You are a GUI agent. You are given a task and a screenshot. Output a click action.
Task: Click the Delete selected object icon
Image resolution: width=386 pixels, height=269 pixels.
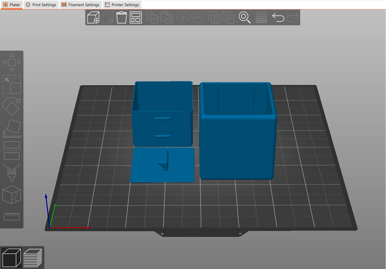(108, 17)
